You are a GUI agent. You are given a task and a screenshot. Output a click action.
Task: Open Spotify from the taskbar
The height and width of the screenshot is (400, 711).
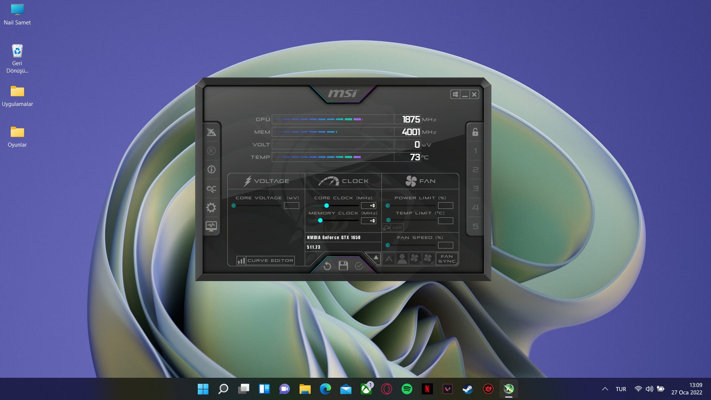pyautogui.click(x=407, y=389)
